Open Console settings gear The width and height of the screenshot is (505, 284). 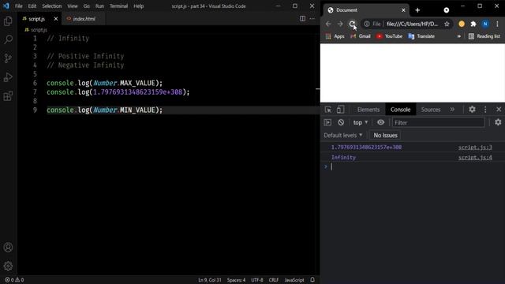(x=498, y=122)
